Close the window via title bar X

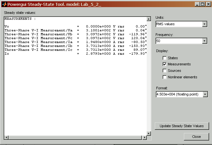(x=208, y=4)
